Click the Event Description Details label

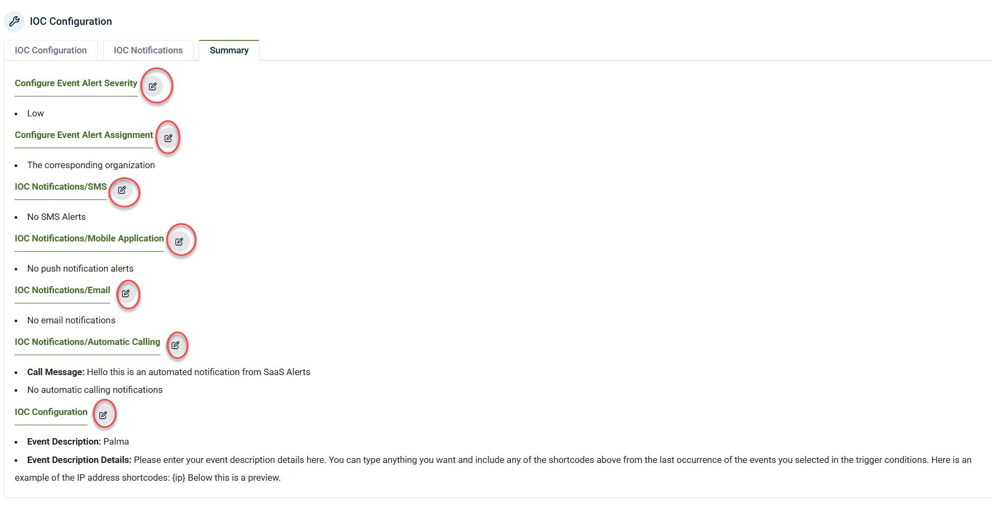[79, 460]
